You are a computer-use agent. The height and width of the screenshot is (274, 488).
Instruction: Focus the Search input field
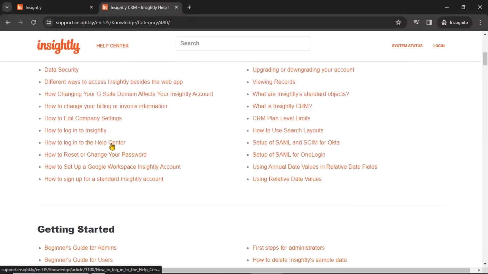243,43
